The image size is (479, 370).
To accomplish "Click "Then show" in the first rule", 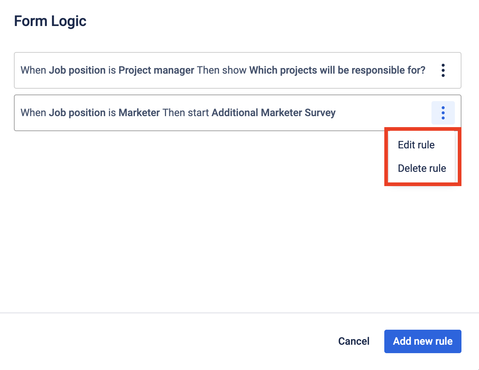I will pyautogui.click(x=222, y=70).
